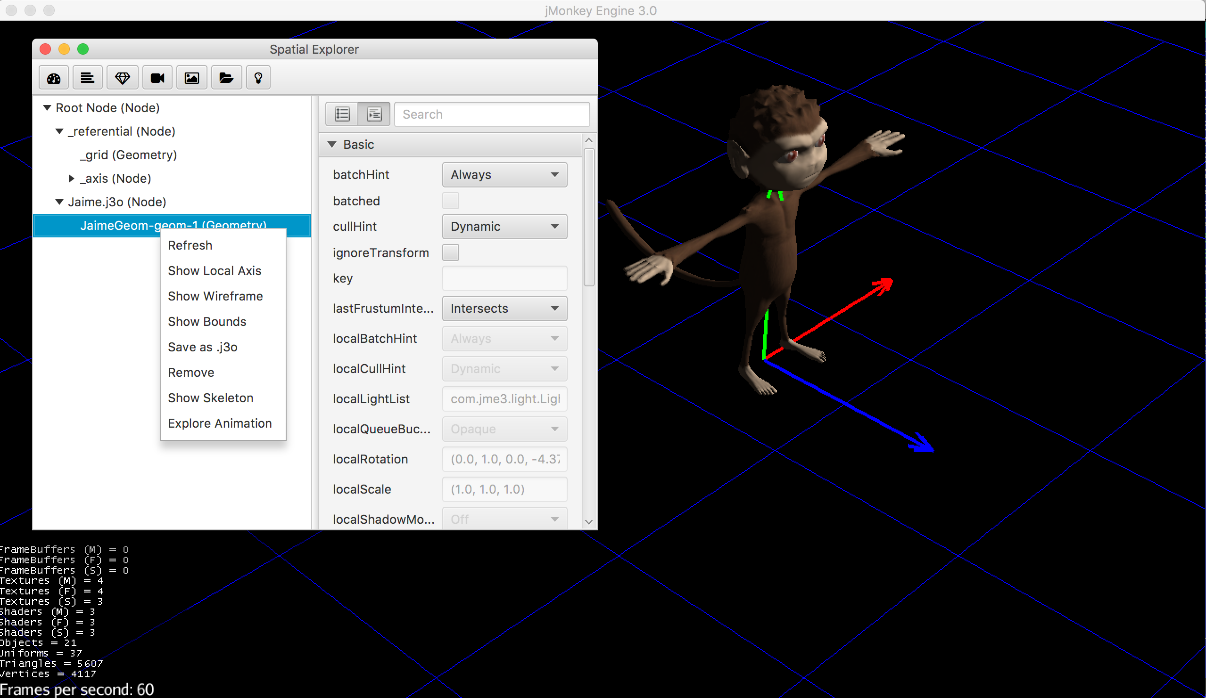
Task: Switch property sheet to categorized view
Action: pos(374,114)
